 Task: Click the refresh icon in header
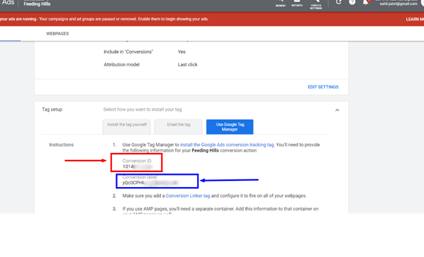[338, 2]
